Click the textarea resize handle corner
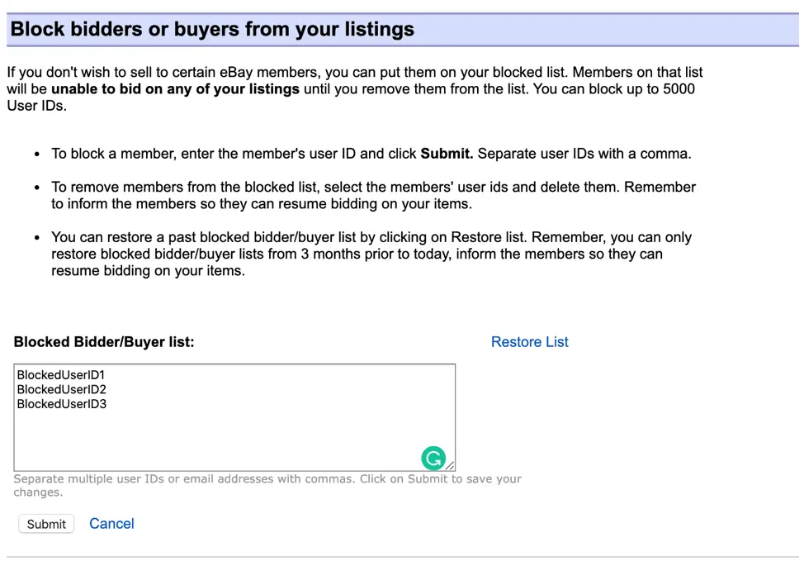Viewport: 804px width, 566px height. tap(450, 465)
